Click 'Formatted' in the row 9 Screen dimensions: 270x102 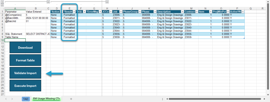[x=69, y=37]
